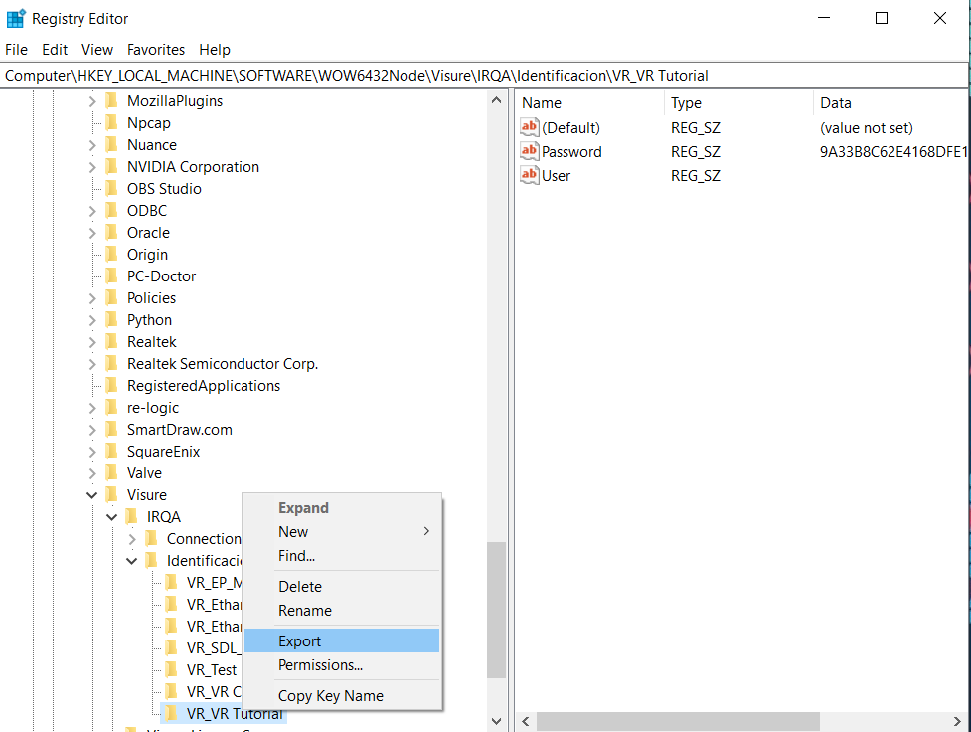Click the Type column header
Image resolution: width=971 pixels, height=732 pixels.
pyautogui.click(x=738, y=102)
